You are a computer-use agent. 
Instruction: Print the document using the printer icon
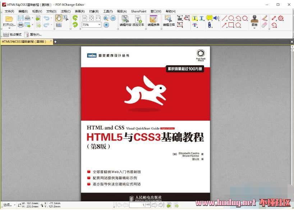(20, 25)
